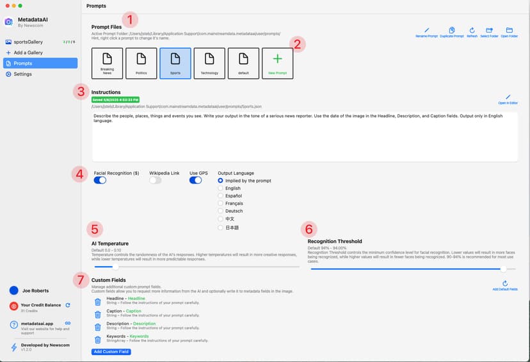Image resolution: width=530 pixels, height=362 pixels.
Task: Click the Duplicate Prompt icon
Action: pyautogui.click(x=451, y=30)
